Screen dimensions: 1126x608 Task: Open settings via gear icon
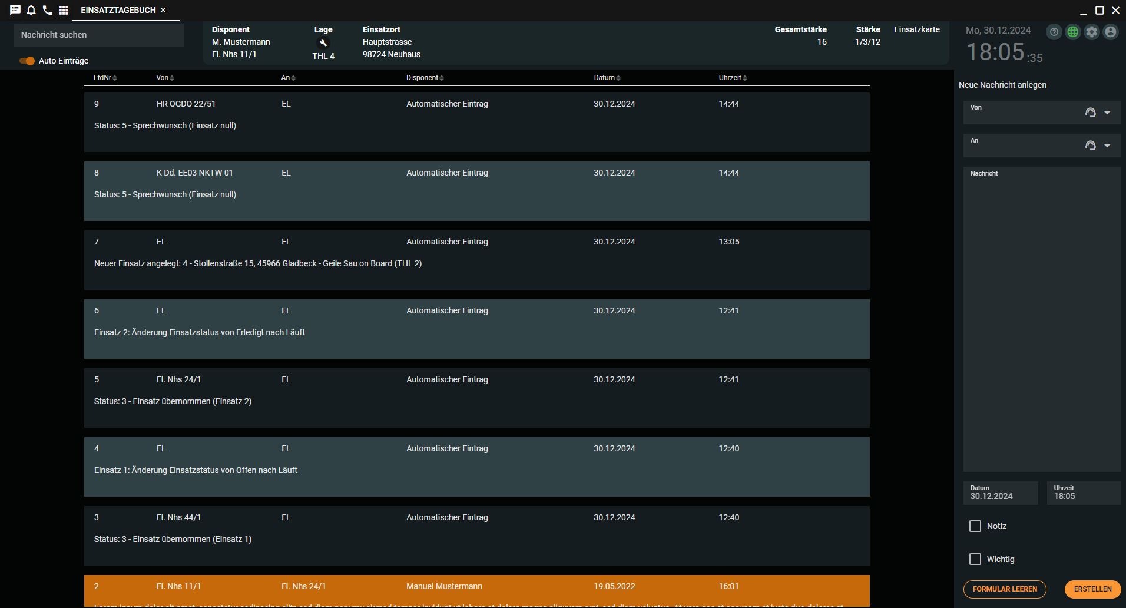[x=1092, y=32]
